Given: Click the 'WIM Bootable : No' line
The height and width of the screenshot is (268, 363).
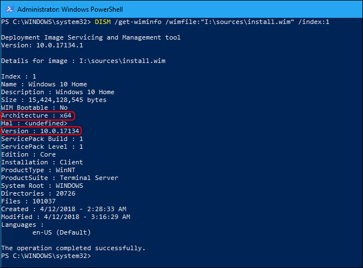Looking at the screenshot, I should (x=35, y=108).
